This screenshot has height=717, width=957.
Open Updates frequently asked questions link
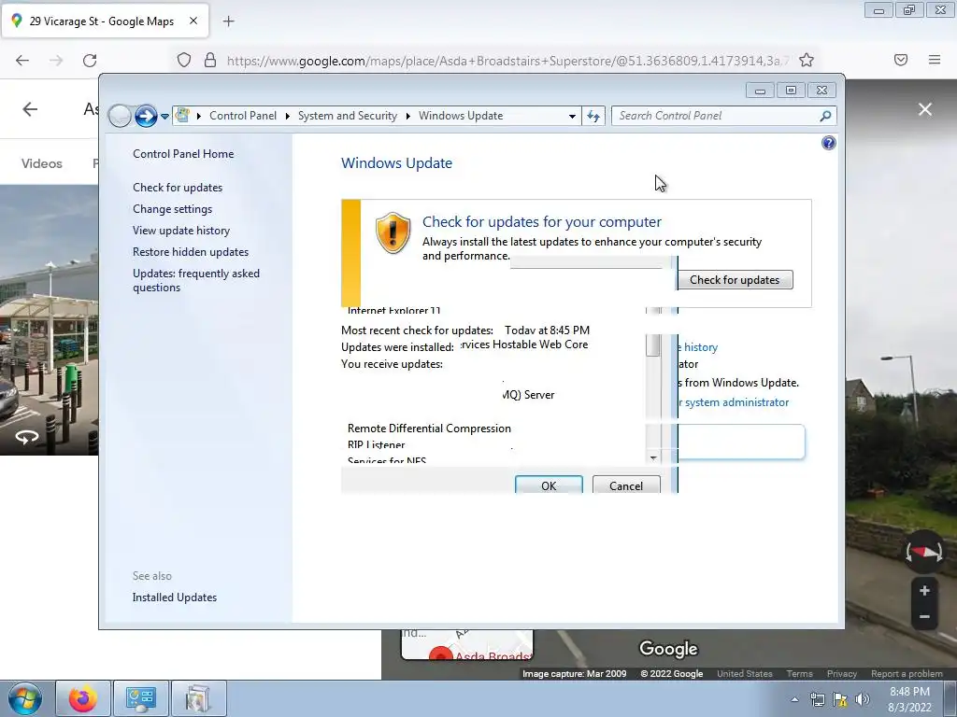[196, 280]
